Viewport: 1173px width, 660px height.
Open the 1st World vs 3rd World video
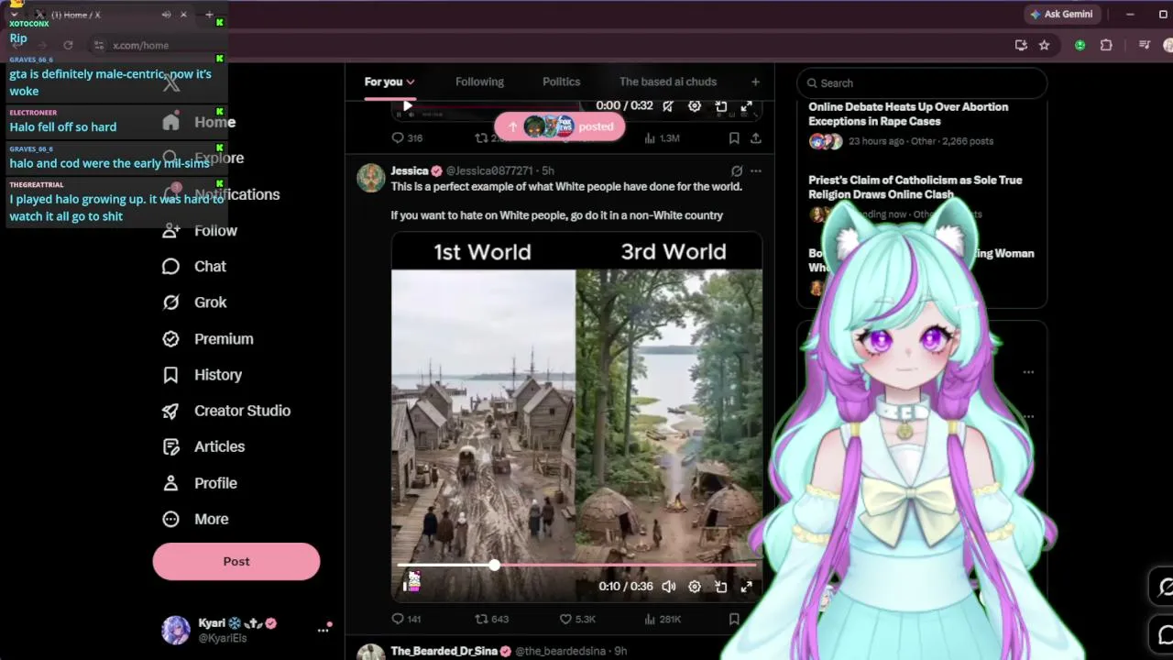coord(576,417)
